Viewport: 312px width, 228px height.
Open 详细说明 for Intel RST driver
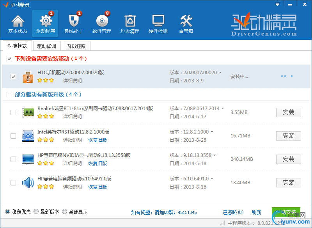73,140
